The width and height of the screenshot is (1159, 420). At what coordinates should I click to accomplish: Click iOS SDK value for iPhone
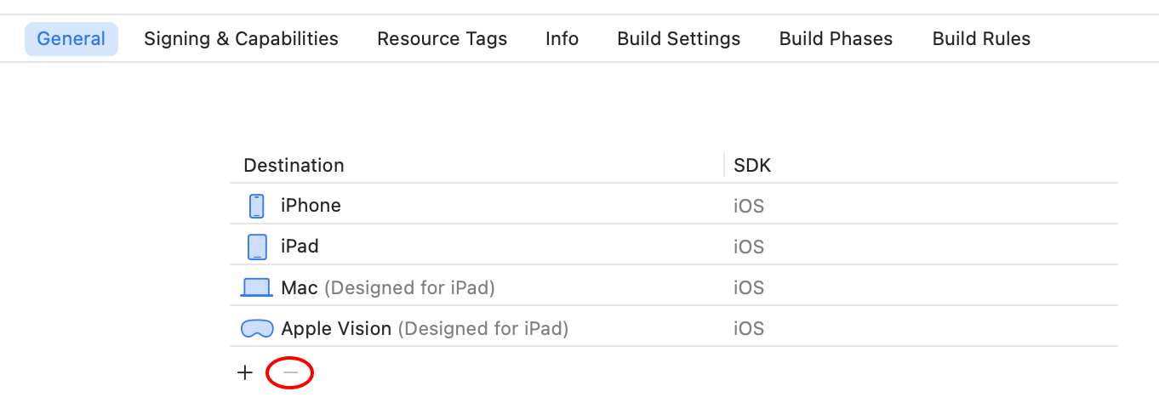coord(749,206)
